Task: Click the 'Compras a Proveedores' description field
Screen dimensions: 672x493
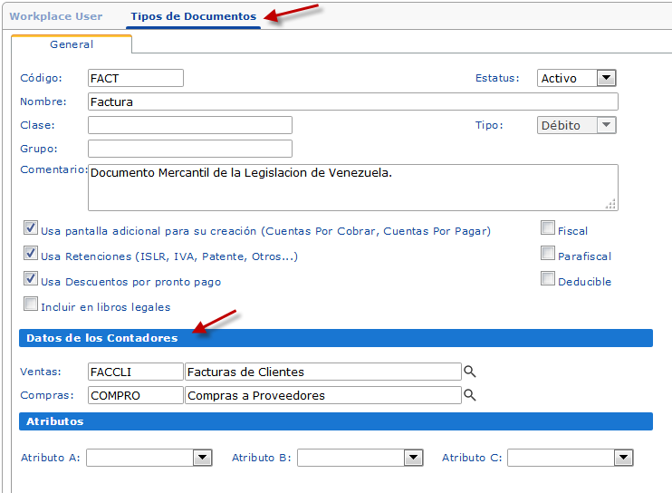Action: coord(323,395)
